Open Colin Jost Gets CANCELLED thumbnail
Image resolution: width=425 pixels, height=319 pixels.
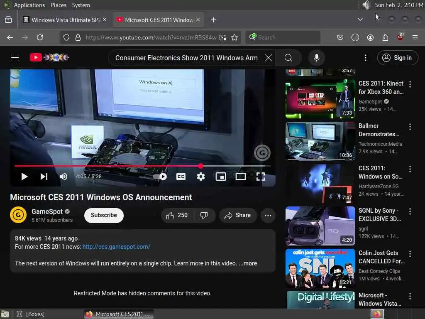coord(320,268)
